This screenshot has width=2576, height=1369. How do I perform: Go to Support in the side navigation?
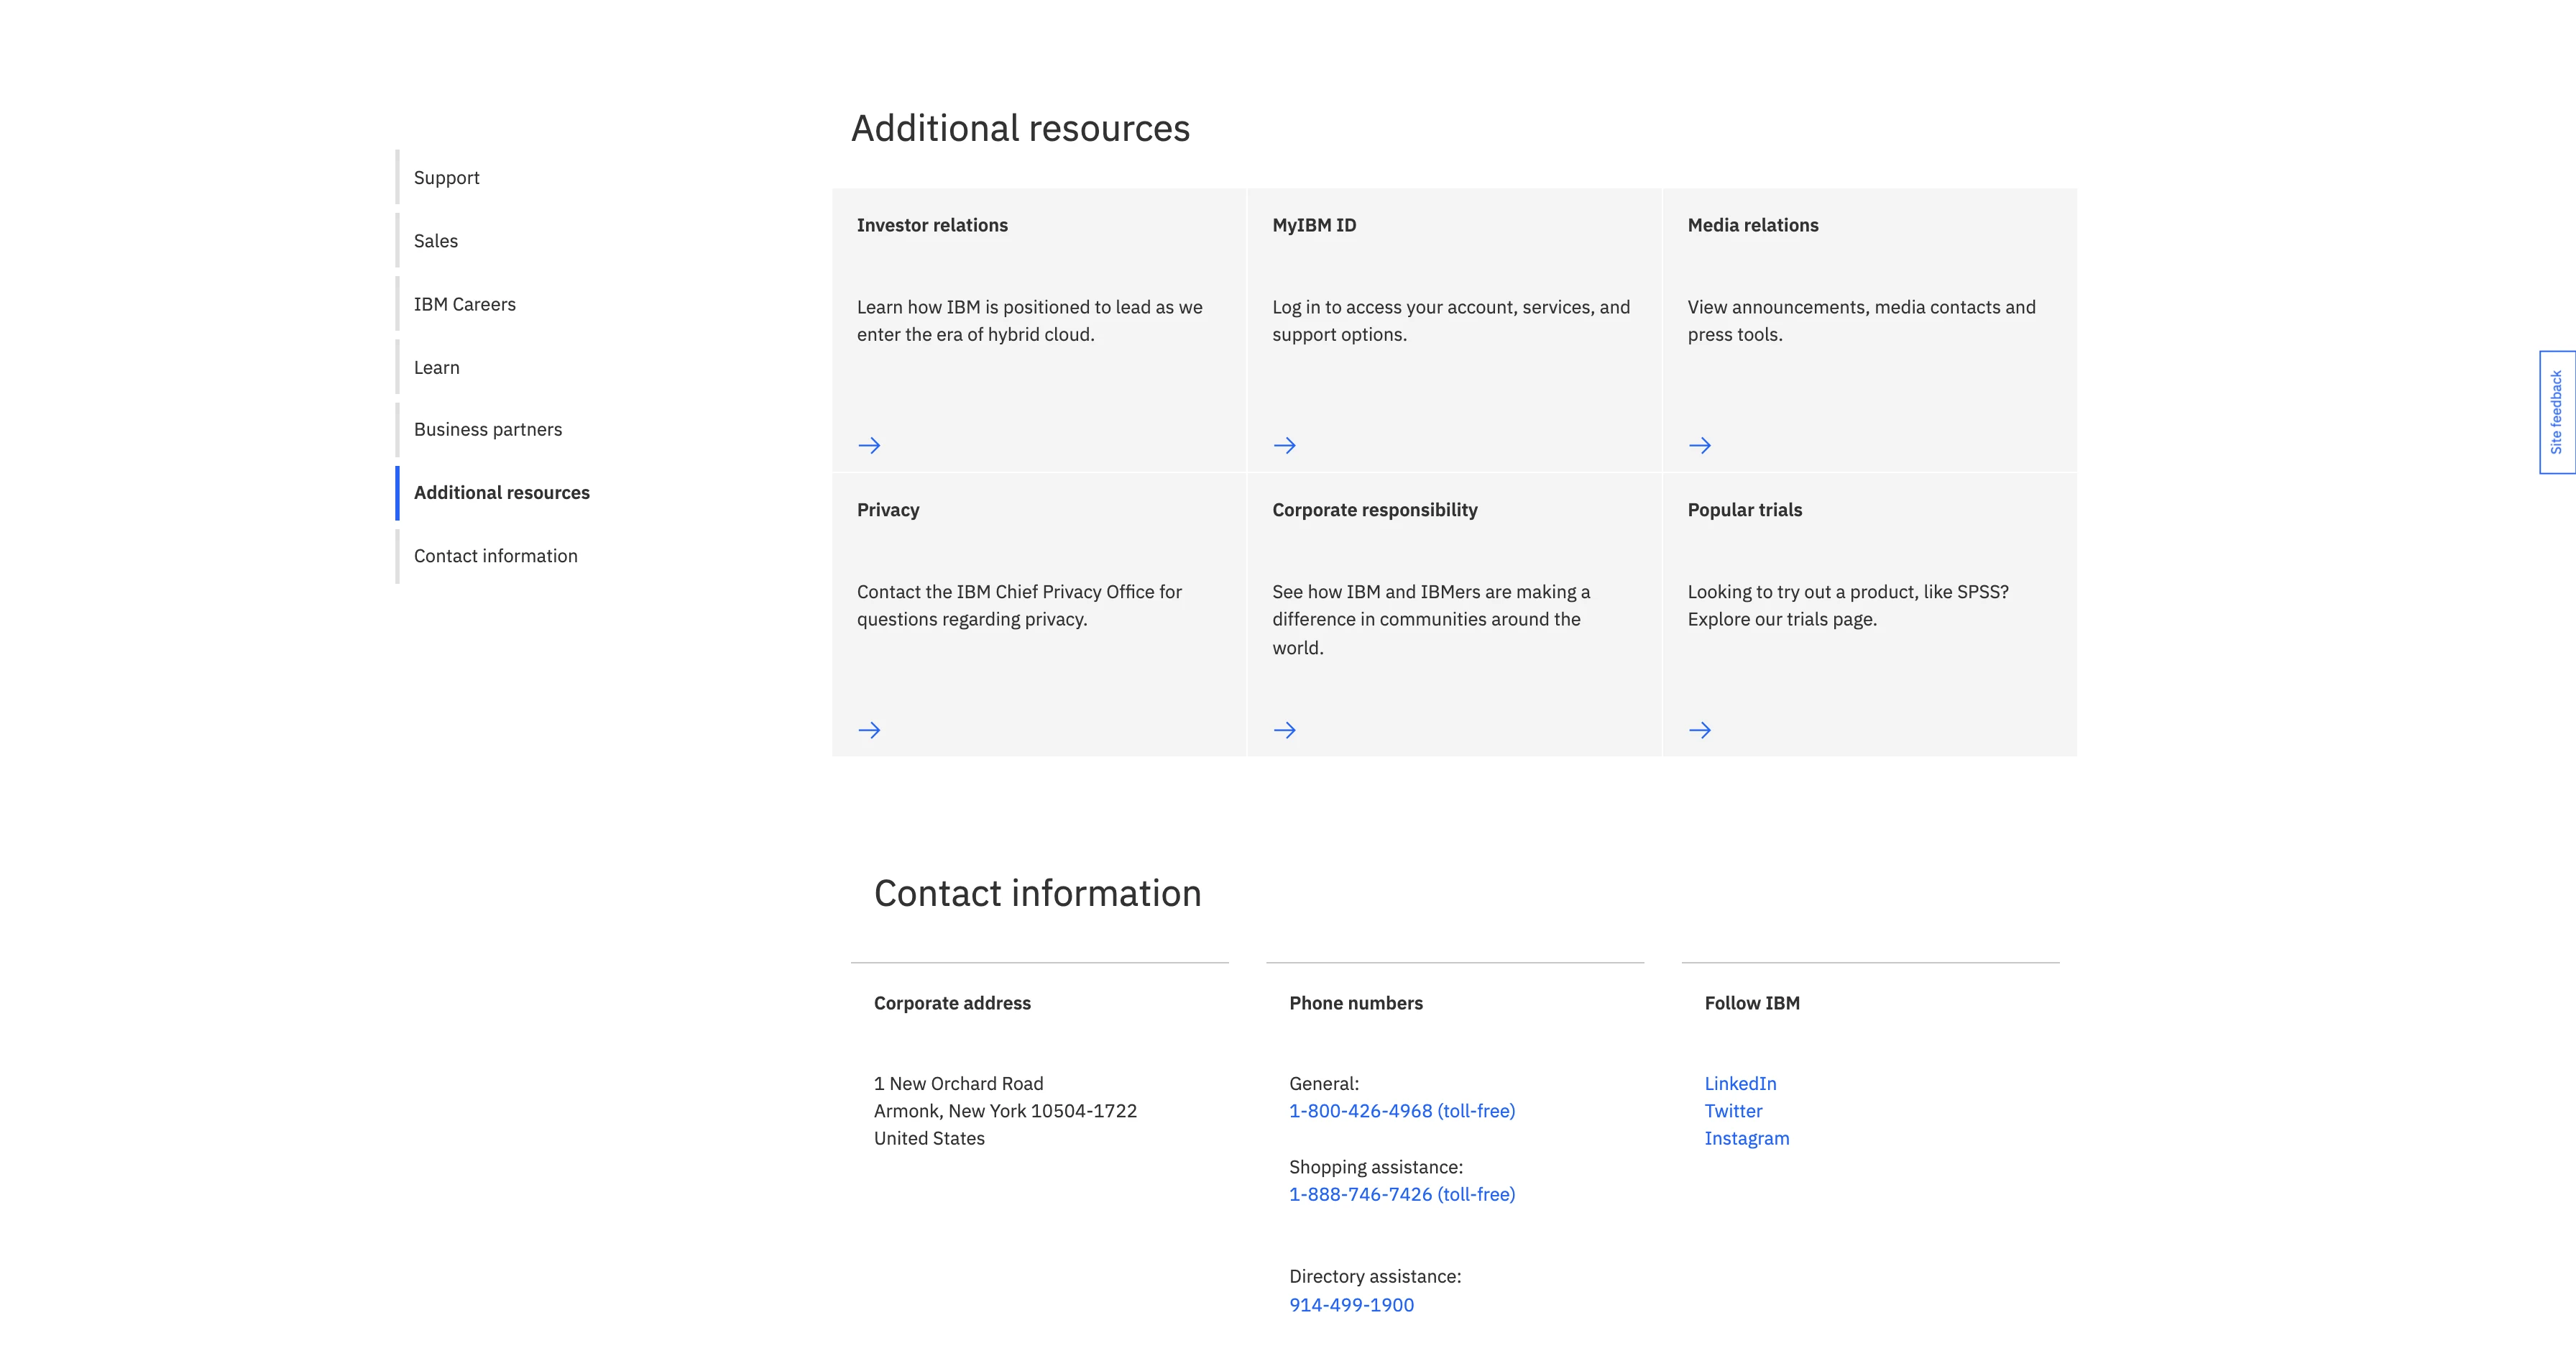pyautogui.click(x=446, y=177)
